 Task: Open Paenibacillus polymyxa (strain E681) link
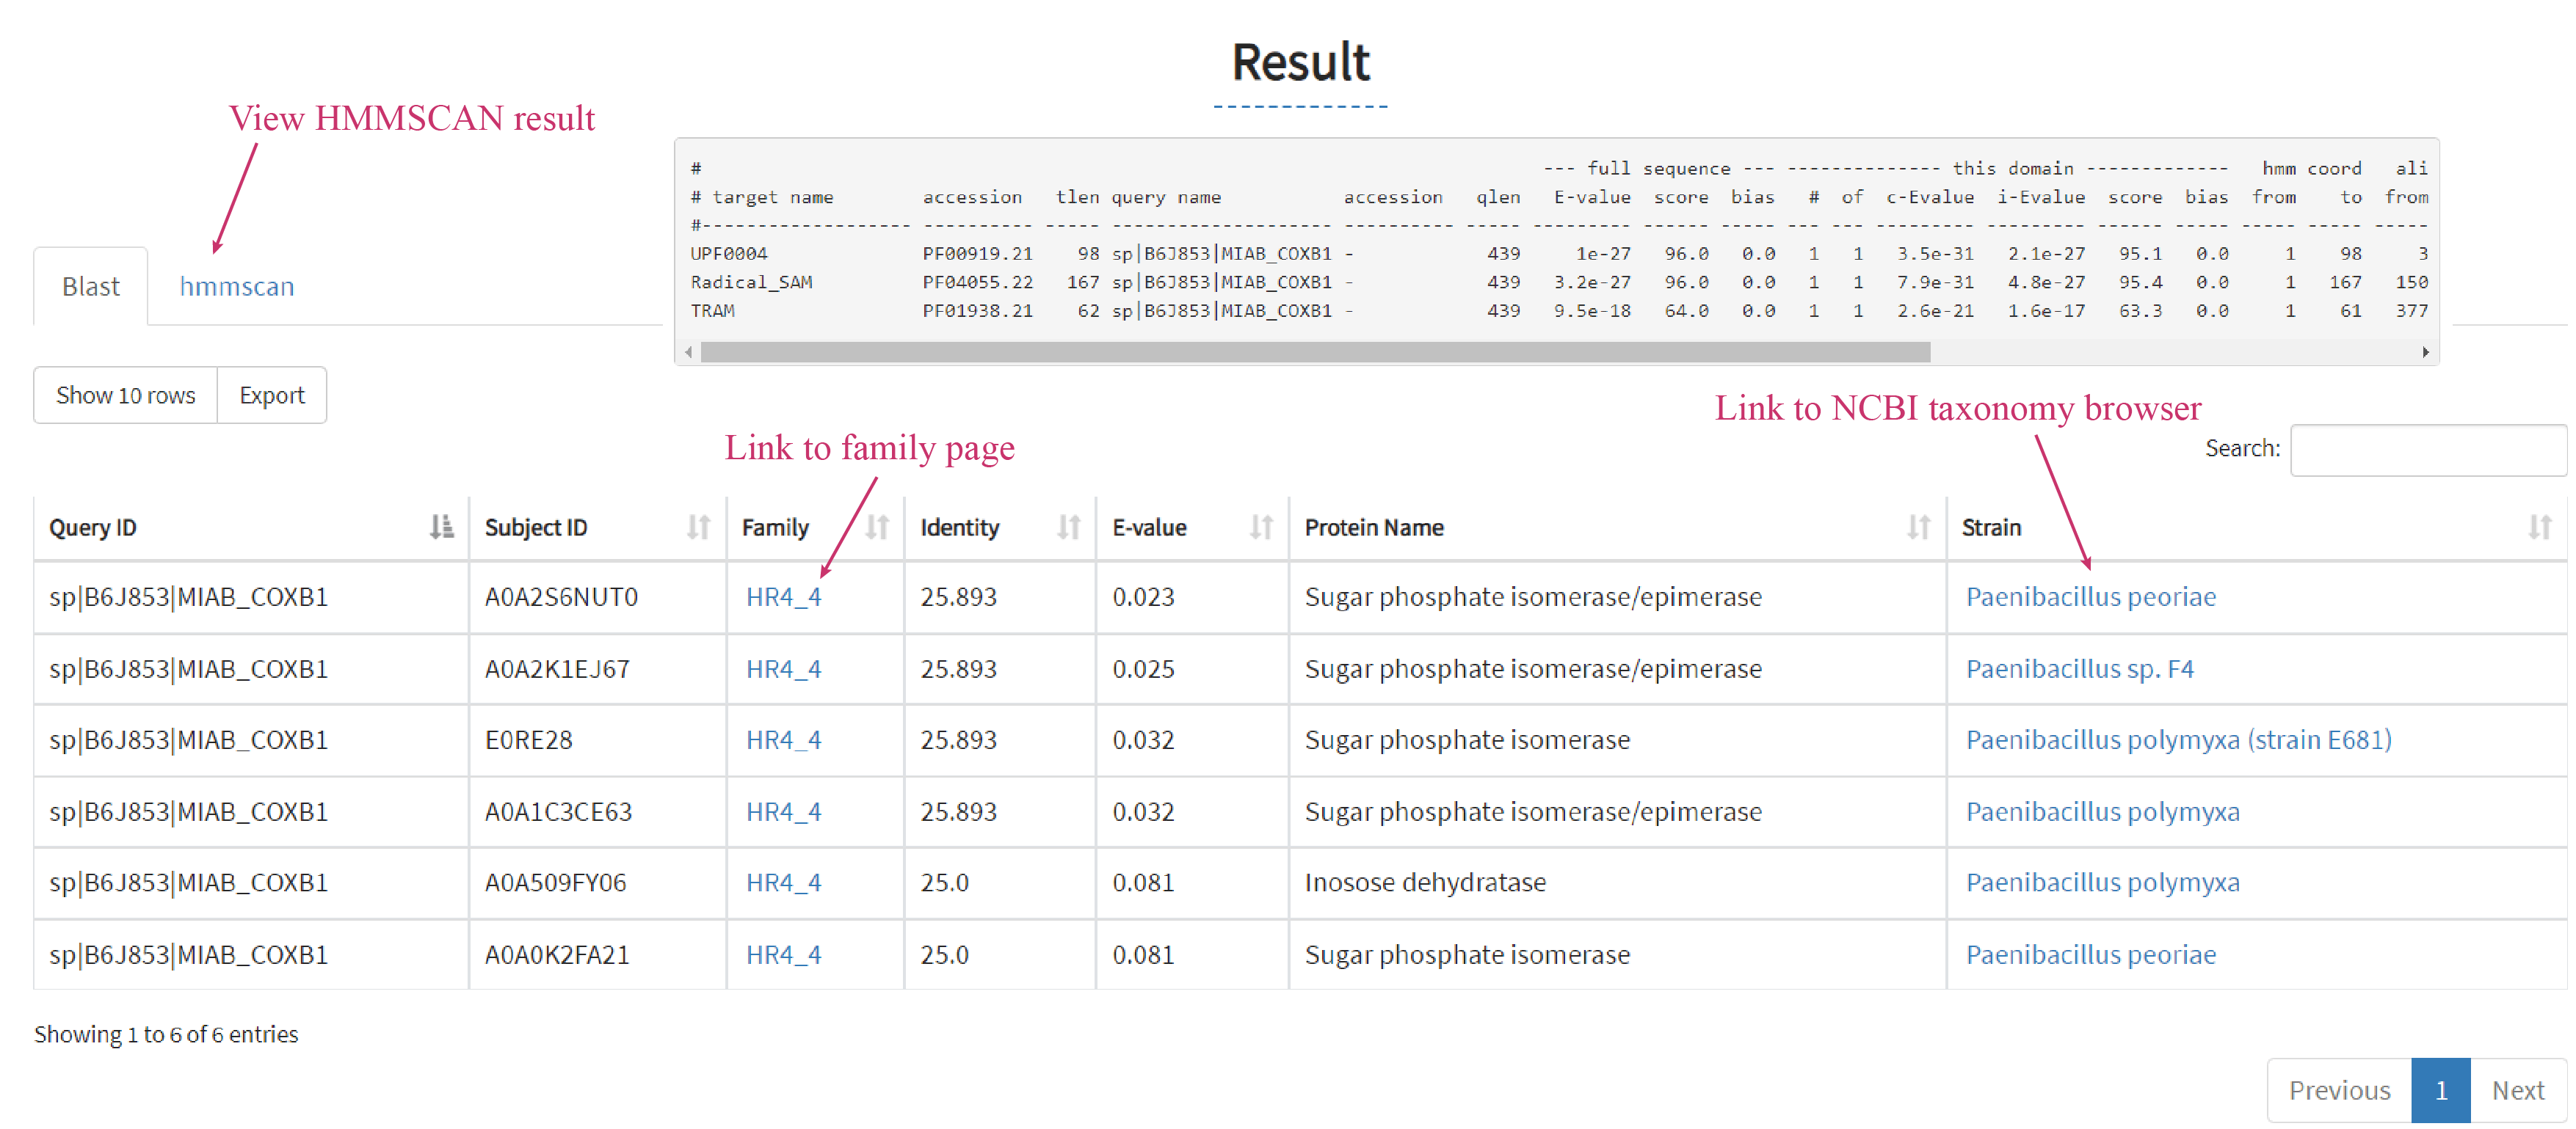click(x=2178, y=739)
